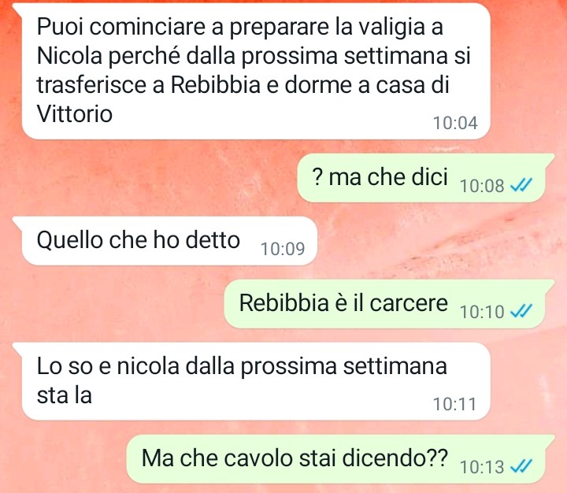Image resolution: width=567 pixels, height=493 pixels.
Task: Tap the double-check read receipt beside 10:10
Action: coord(521,311)
